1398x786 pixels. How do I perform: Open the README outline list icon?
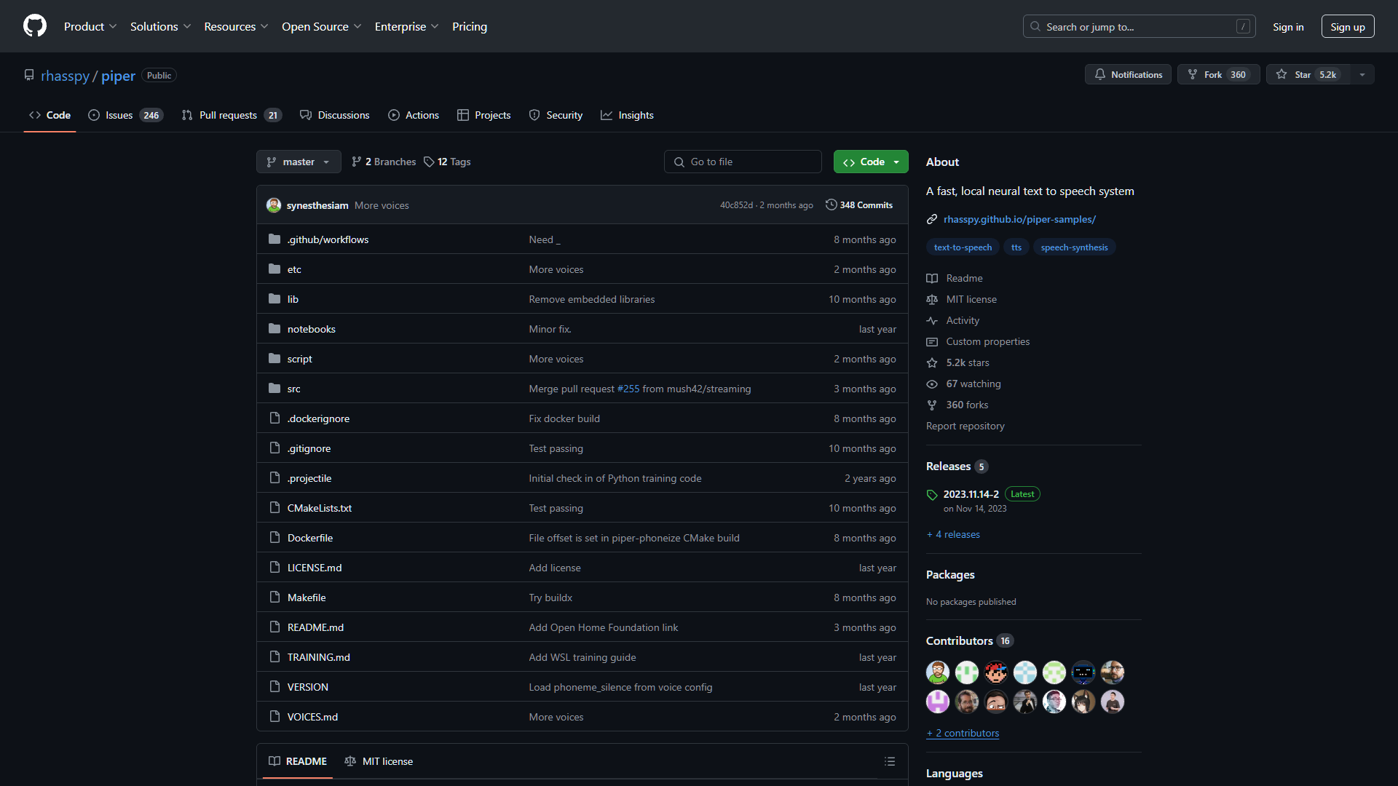[889, 761]
